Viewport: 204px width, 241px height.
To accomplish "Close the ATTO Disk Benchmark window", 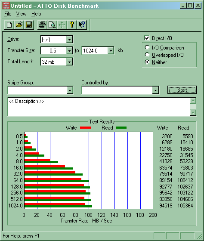I will coord(198,6).
